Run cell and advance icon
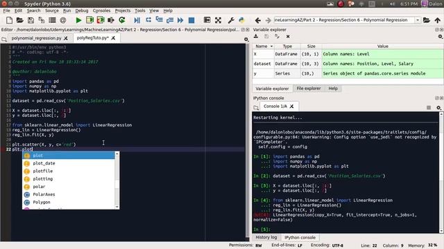The image size is (444, 249). (101, 20)
